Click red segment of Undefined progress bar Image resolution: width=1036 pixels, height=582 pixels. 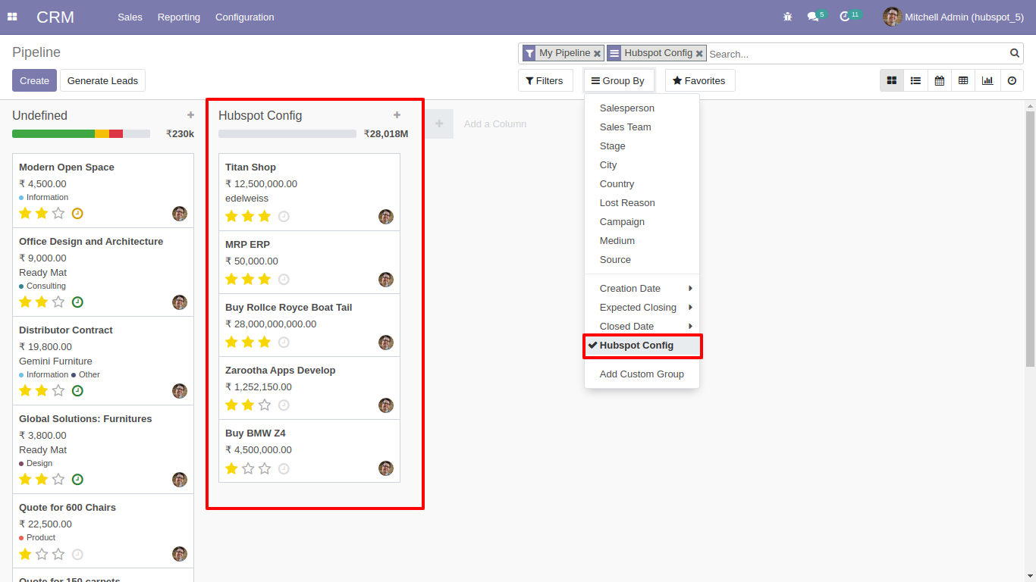[116, 133]
